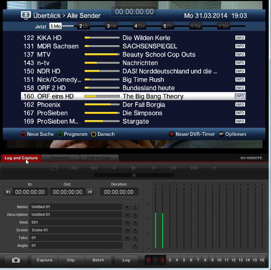Click the Log button
The height and width of the screenshot is (270, 271).
click(126, 260)
